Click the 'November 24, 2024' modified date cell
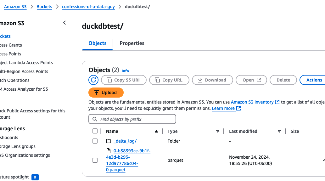The height and width of the screenshot is (181, 325). point(250,160)
